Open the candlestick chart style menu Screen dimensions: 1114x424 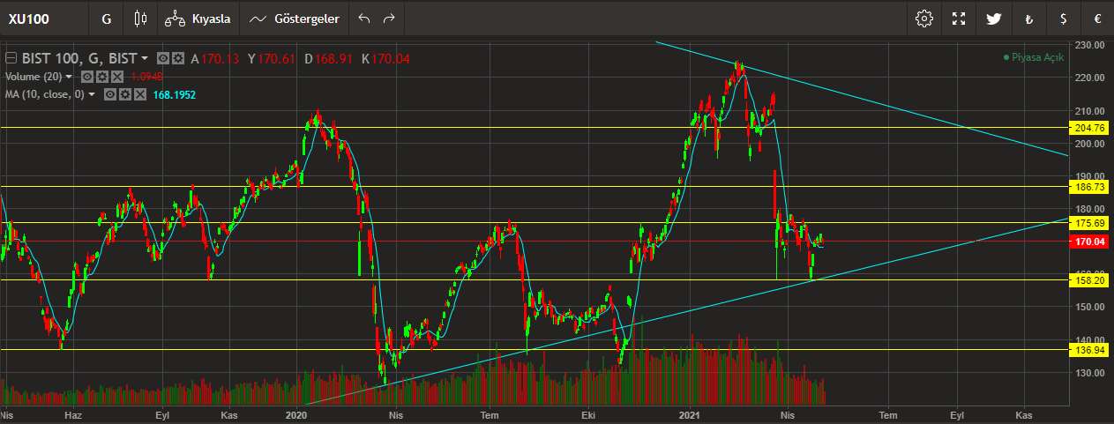coord(140,18)
